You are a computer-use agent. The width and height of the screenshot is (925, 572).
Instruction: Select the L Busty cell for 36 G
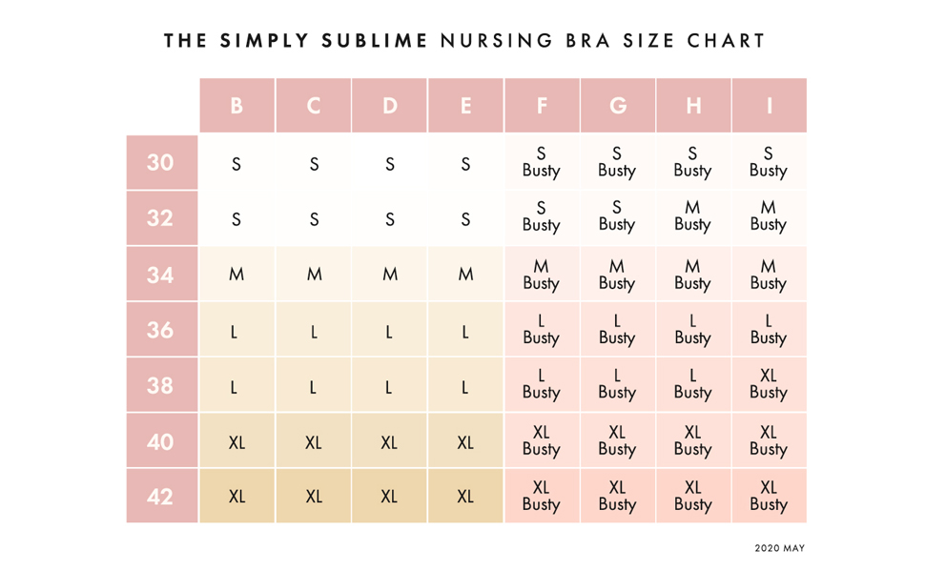(617, 329)
